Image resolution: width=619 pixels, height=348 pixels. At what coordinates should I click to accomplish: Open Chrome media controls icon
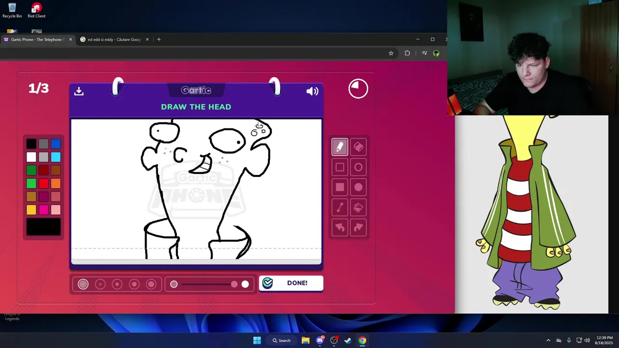pos(425,53)
